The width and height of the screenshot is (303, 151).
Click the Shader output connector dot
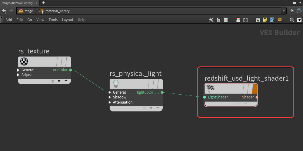pyautogui.click(x=257, y=97)
